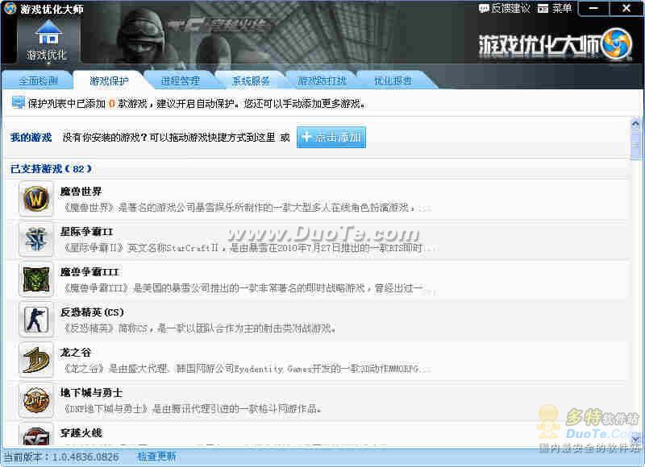Click the 游戏优化大师 logo orb at top right
The height and width of the screenshot is (467, 645).
click(x=617, y=44)
